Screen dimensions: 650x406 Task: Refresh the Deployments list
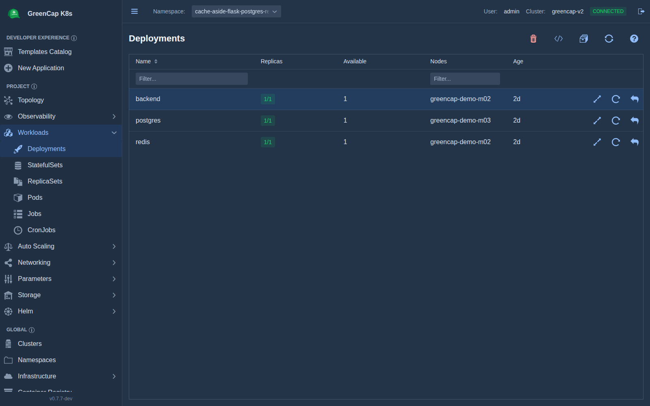609,39
